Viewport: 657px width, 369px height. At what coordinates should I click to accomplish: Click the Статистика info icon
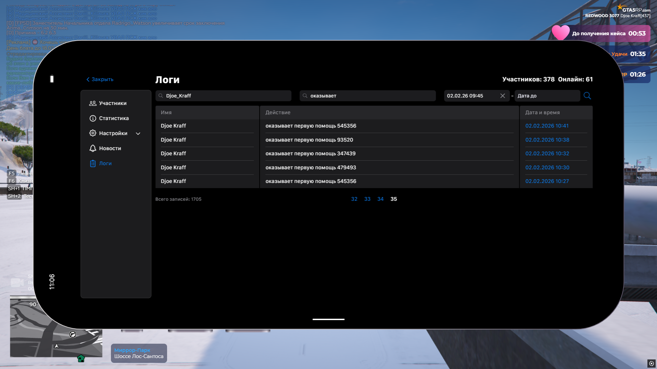92,118
